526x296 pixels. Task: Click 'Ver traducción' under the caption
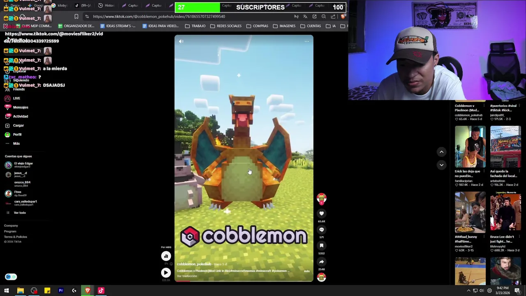187,276
